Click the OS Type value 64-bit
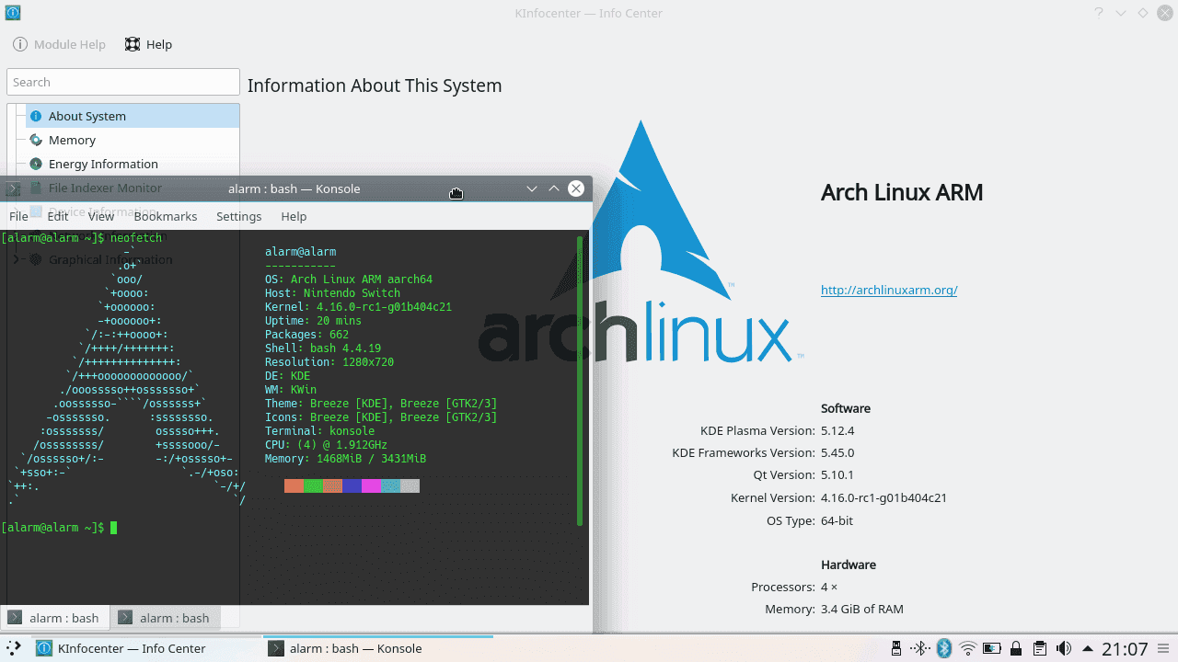 [837, 520]
